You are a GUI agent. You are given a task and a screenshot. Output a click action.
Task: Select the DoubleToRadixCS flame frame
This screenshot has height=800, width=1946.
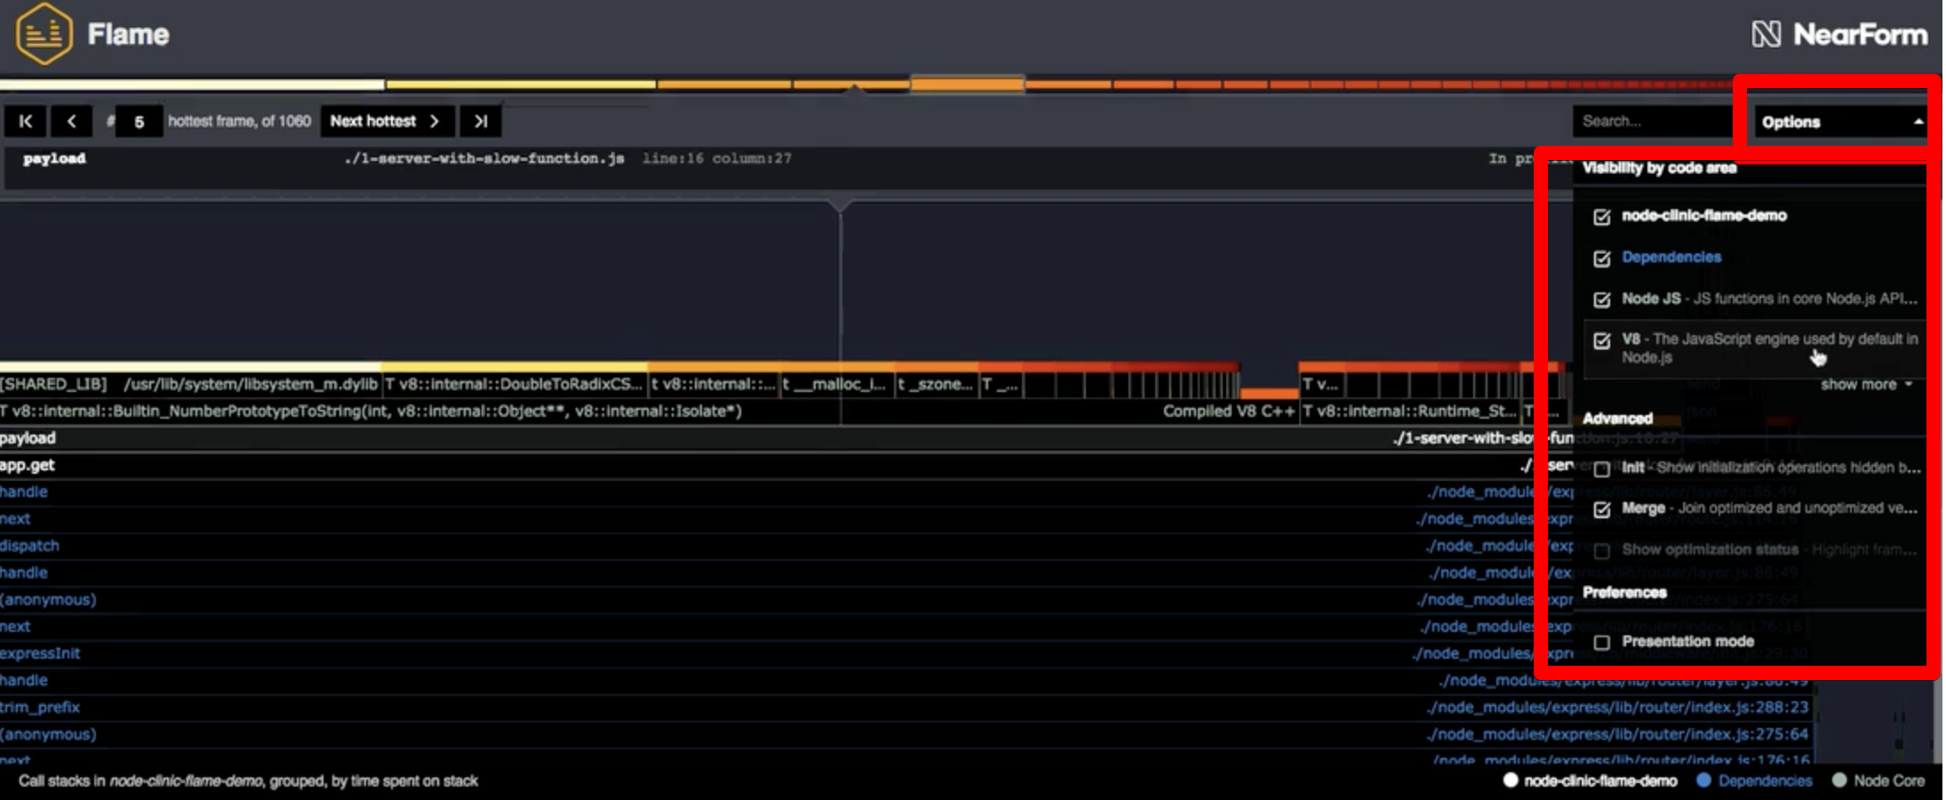click(514, 384)
